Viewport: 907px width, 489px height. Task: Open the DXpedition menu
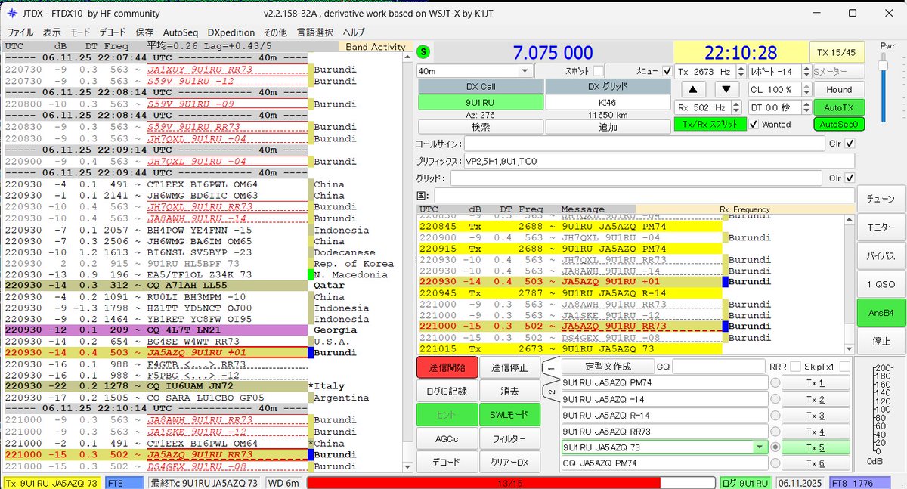[231, 32]
